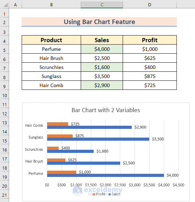Image resolution: width=195 pixels, height=202 pixels.
Task: Click Perfume axis label in chart
Action: [36, 173]
